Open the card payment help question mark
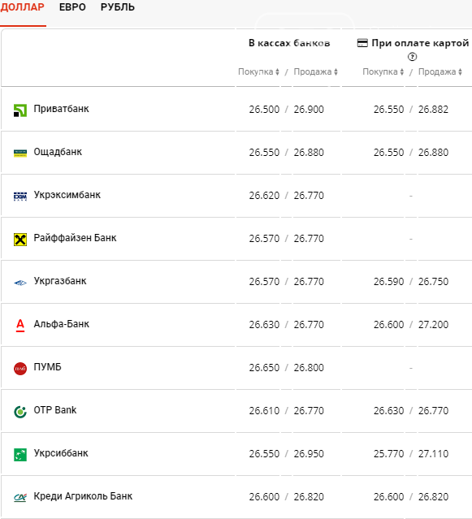 tap(412, 57)
